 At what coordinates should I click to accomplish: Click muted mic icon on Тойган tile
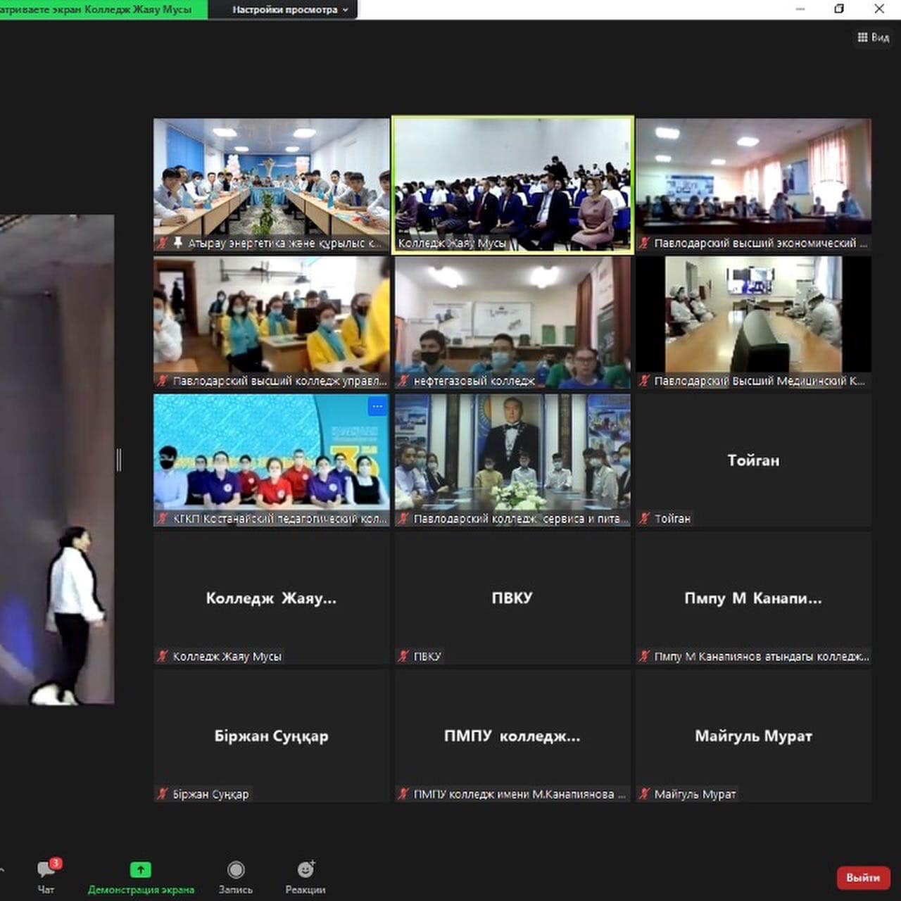click(644, 519)
